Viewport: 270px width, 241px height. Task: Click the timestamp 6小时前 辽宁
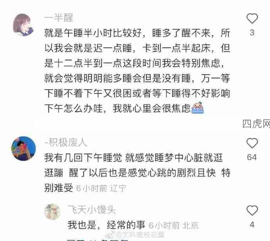[x=101, y=188]
